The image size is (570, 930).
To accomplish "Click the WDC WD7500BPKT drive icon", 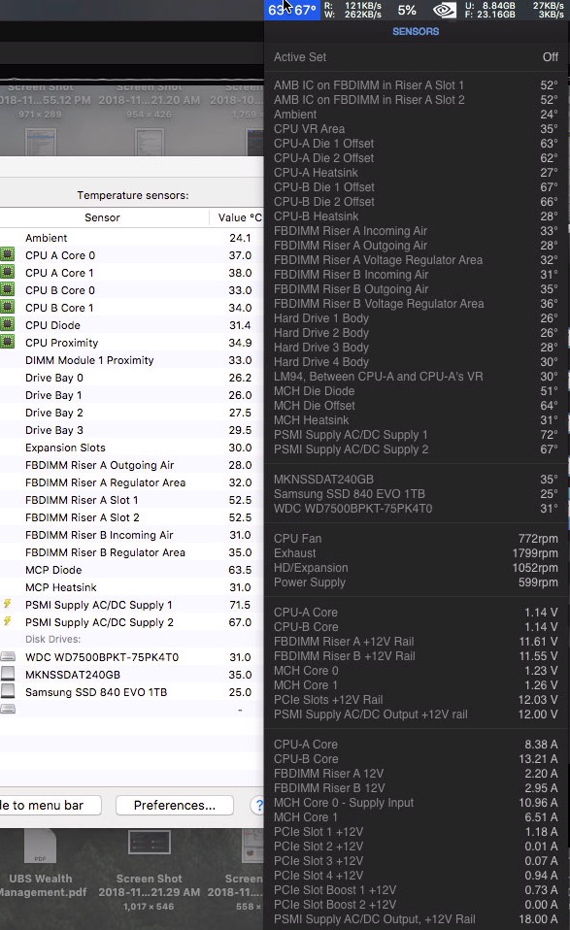I will click(x=8, y=656).
